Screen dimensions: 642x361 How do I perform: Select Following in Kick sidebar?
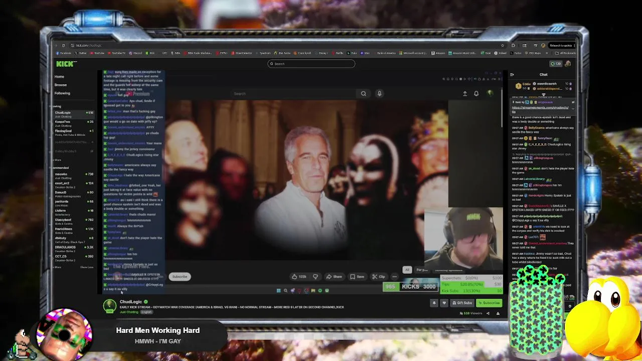coord(62,93)
